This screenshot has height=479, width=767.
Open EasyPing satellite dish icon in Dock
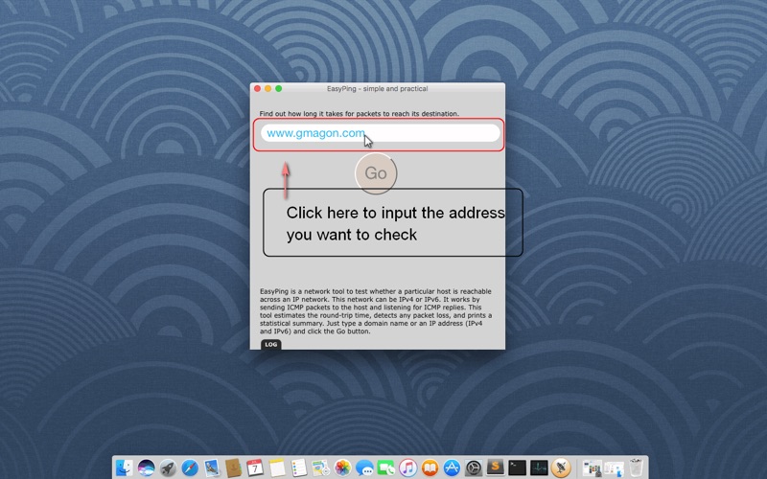tap(561, 468)
